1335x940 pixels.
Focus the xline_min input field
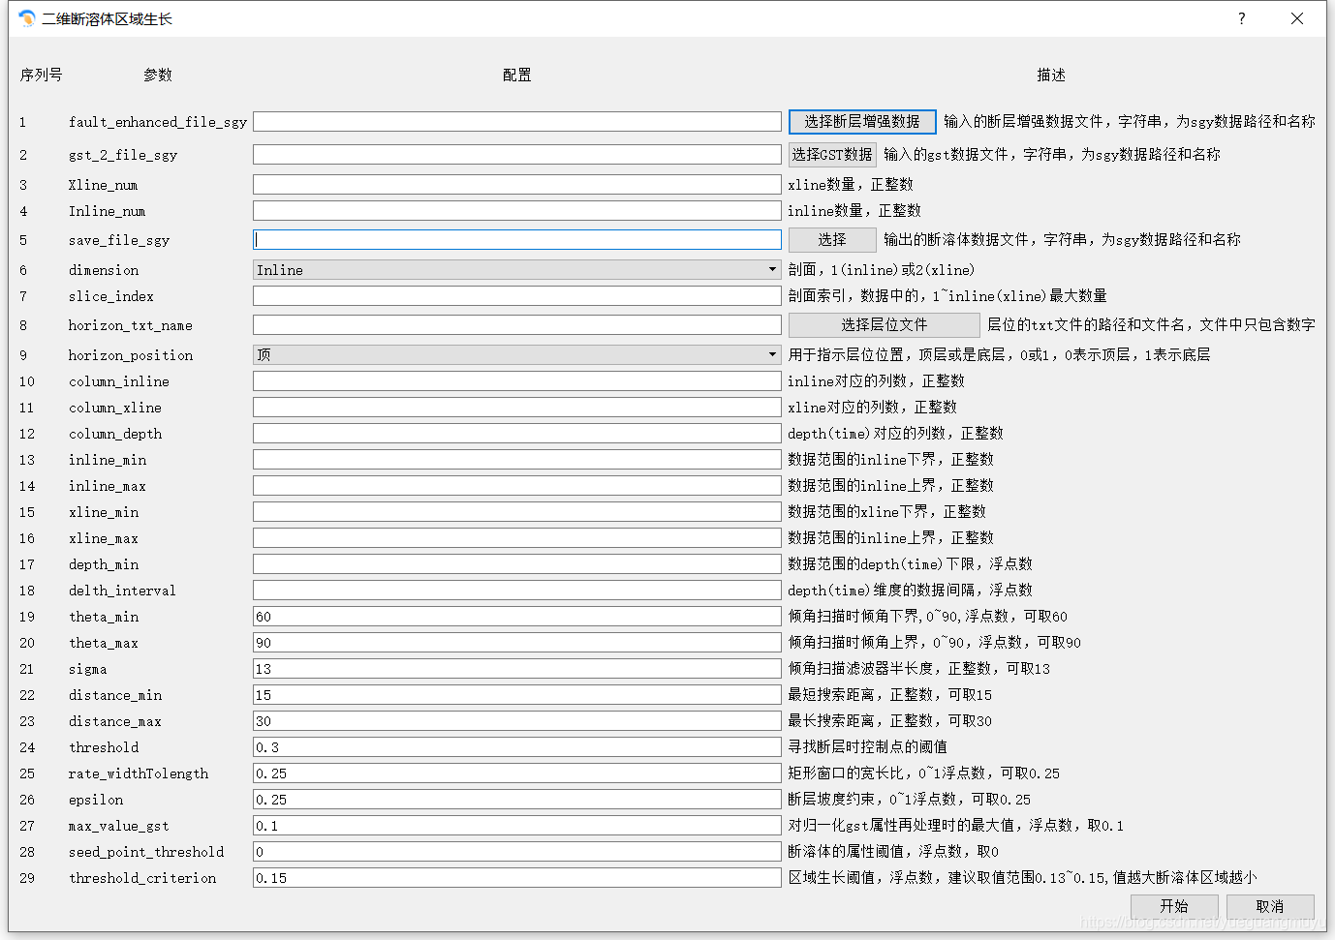[x=517, y=511]
